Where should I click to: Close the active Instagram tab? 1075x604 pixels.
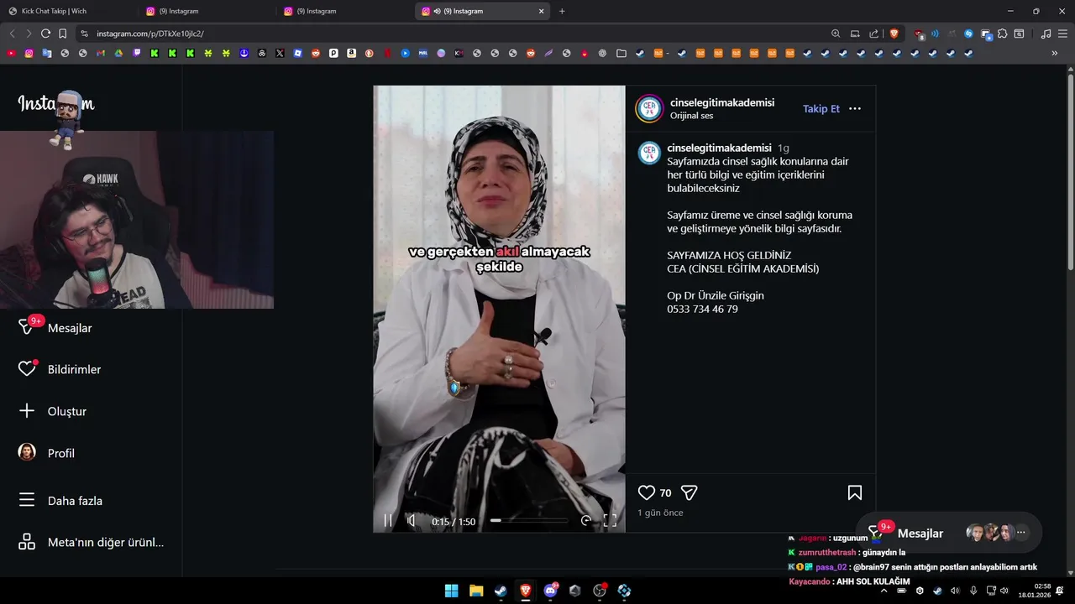(x=542, y=11)
